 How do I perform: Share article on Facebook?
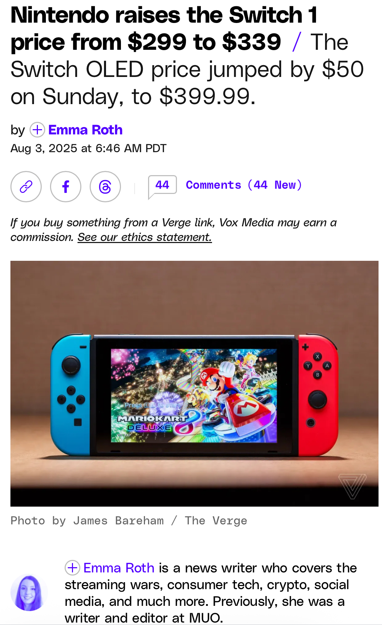(66, 187)
